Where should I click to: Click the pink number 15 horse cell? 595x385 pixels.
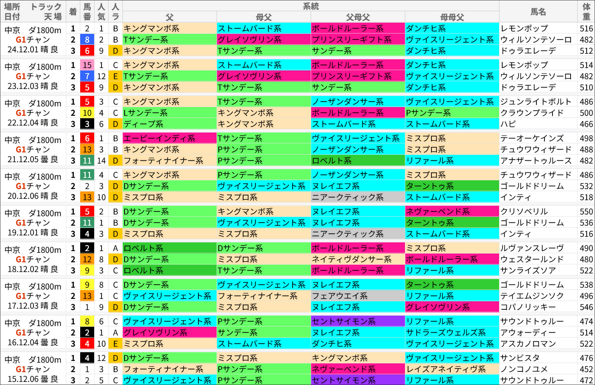point(87,65)
